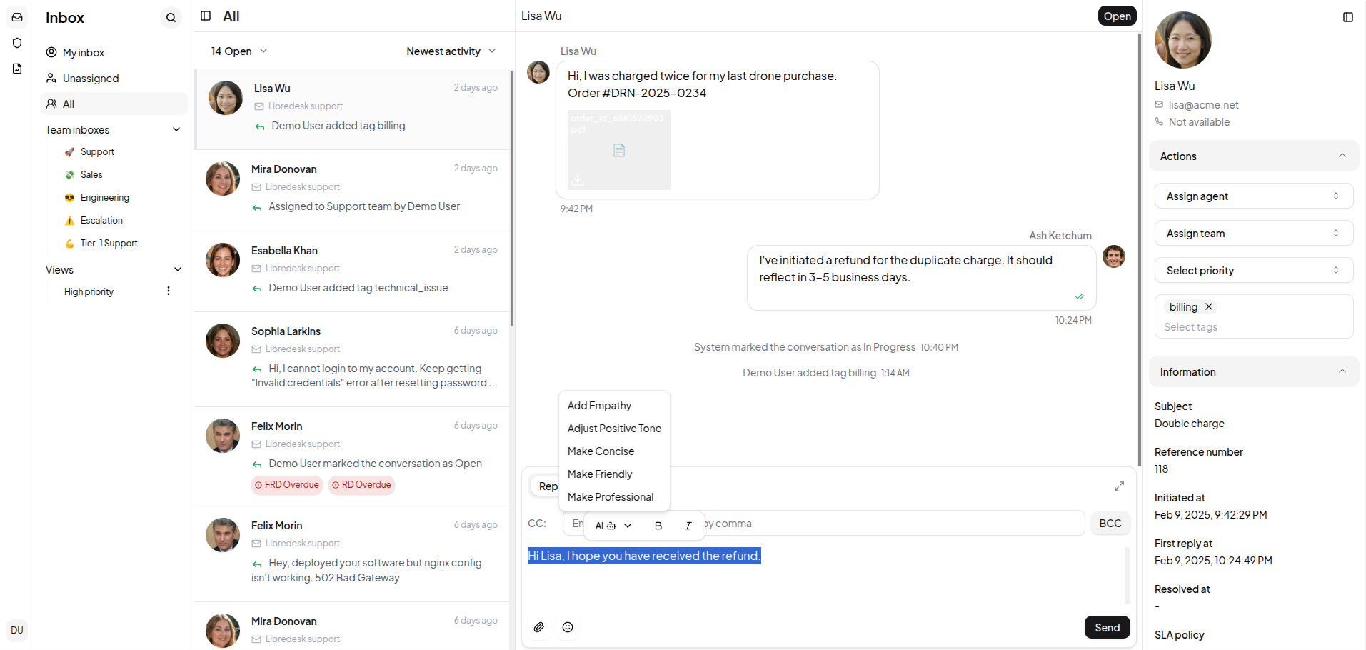1366x650 pixels.
Task: Collapse the Actions panel
Action: tap(1342, 156)
